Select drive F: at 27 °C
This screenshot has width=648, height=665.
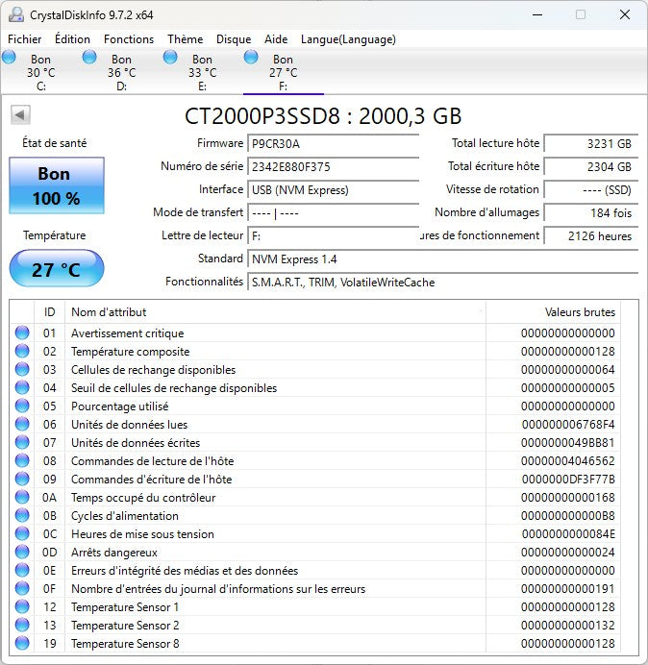pyautogui.click(x=283, y=71)
